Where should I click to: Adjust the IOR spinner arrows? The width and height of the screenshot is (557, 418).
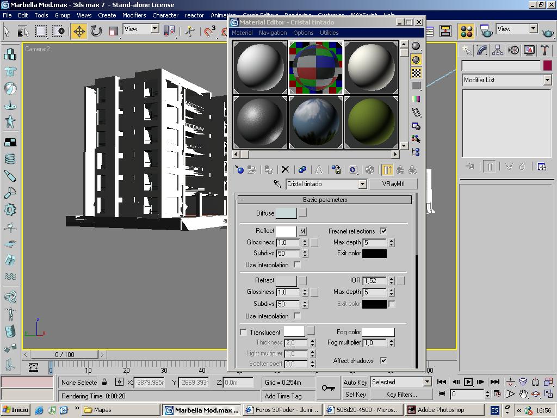[x=391, y=281]
